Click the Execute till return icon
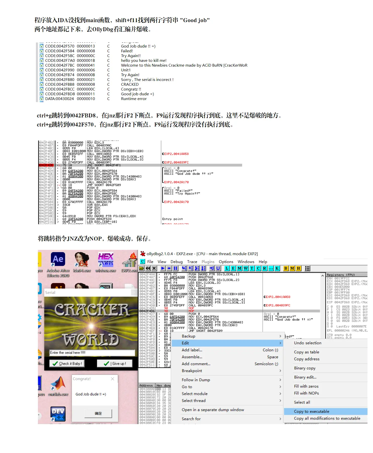This screenshot has height=453, width=373. point(212,268)
